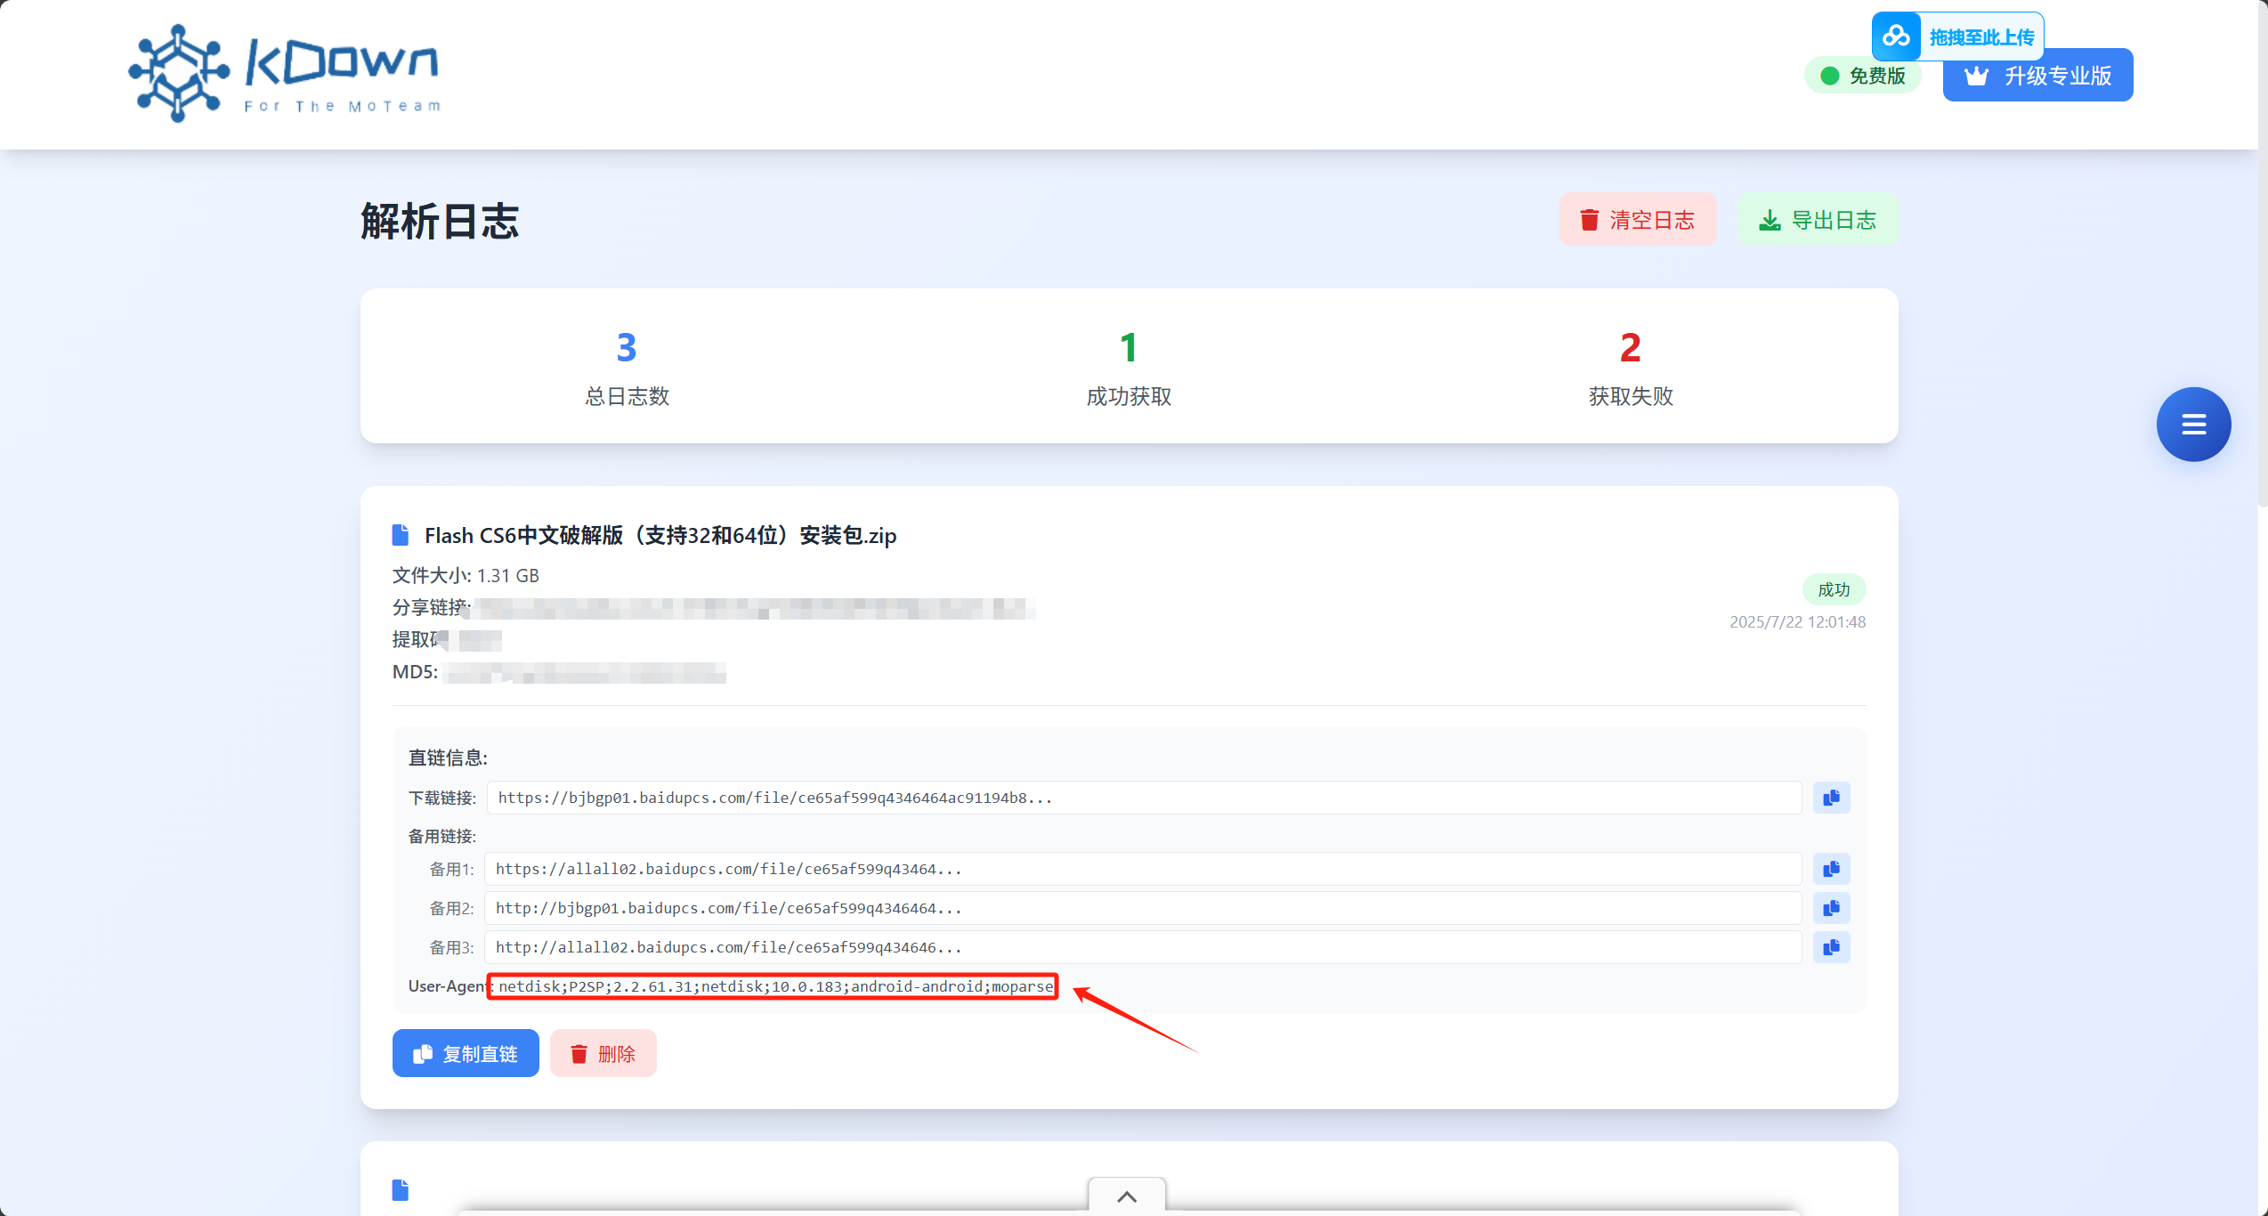Copy backup link 2 (备用2)
Image resolution: width=2268 pixels, height=1216 pixels.
(x=1831, y=908)
